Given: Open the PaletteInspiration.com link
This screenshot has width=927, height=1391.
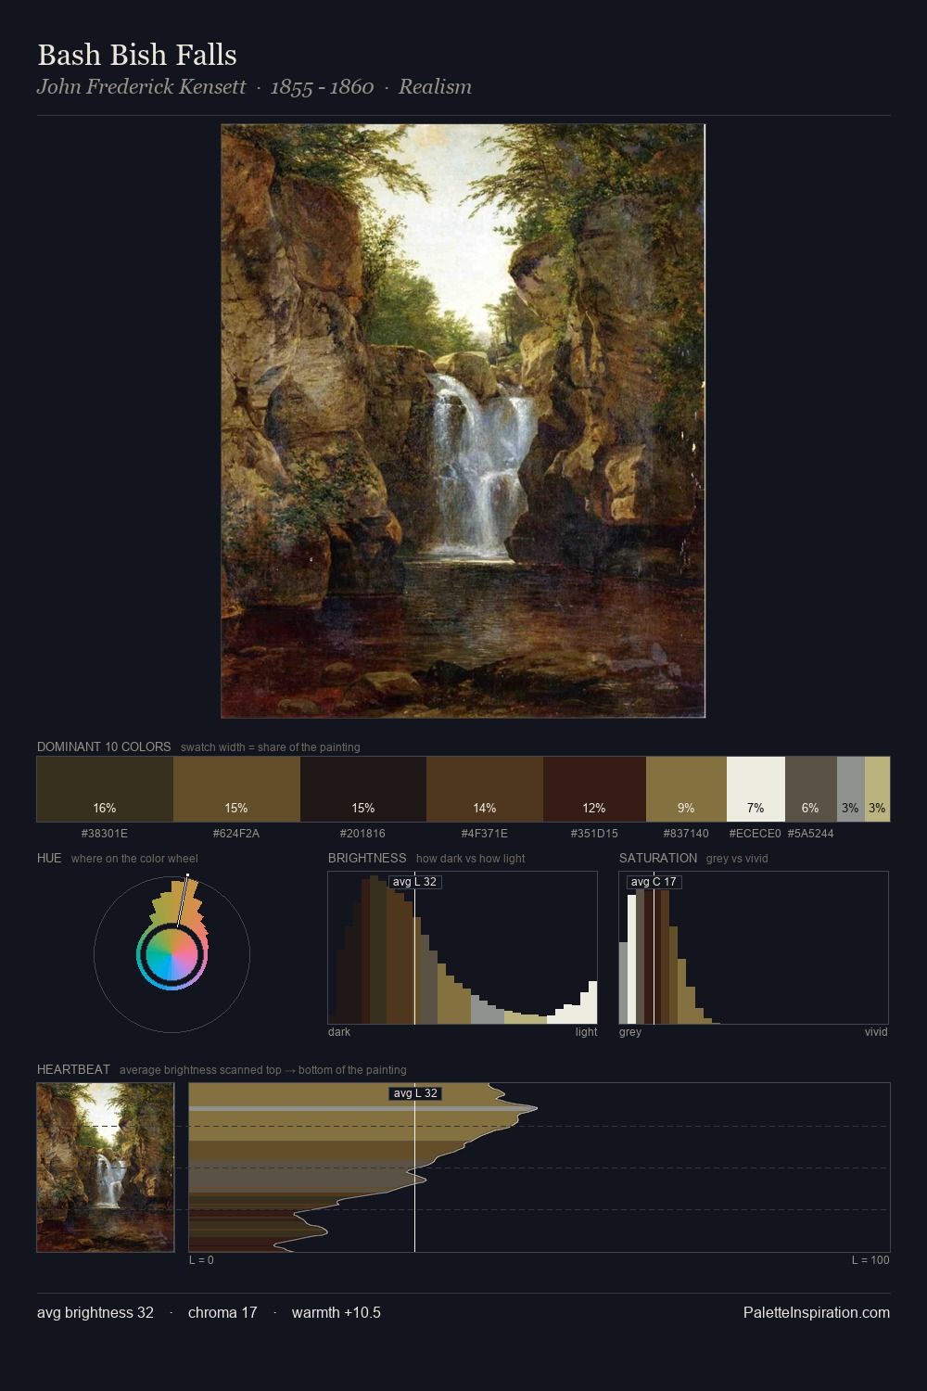Looking at the screenshot, I should click(x=817, y=1313).
